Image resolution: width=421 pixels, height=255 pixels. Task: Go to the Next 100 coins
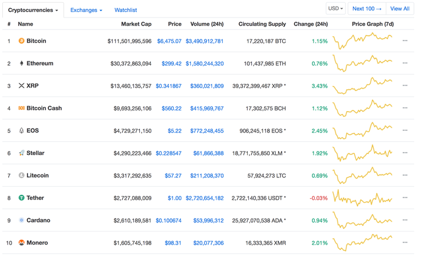[x=367, y=9]
